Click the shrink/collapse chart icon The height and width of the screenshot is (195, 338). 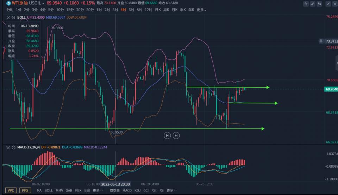[328, 4]
